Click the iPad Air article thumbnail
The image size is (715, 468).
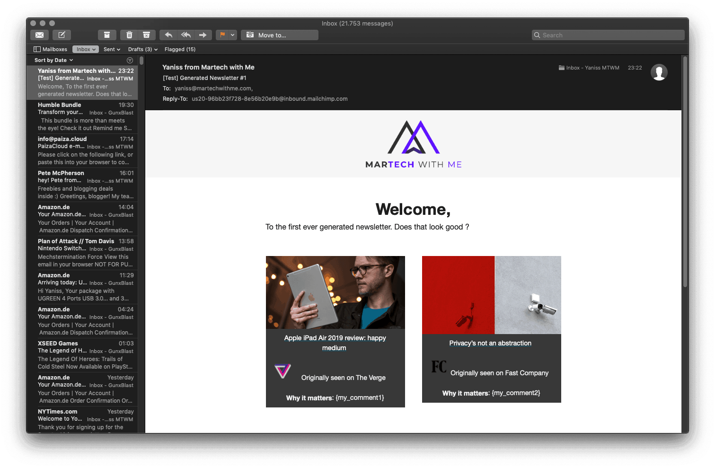point(335,292)
